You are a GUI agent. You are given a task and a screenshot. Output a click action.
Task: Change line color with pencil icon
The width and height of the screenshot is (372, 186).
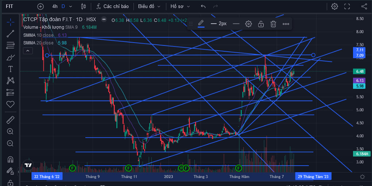pos(201,24)
